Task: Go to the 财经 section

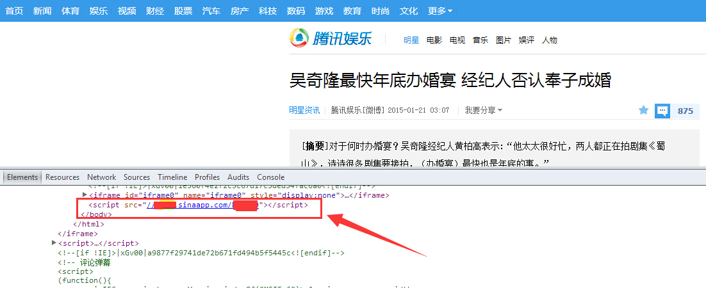Action: point(155,11)
